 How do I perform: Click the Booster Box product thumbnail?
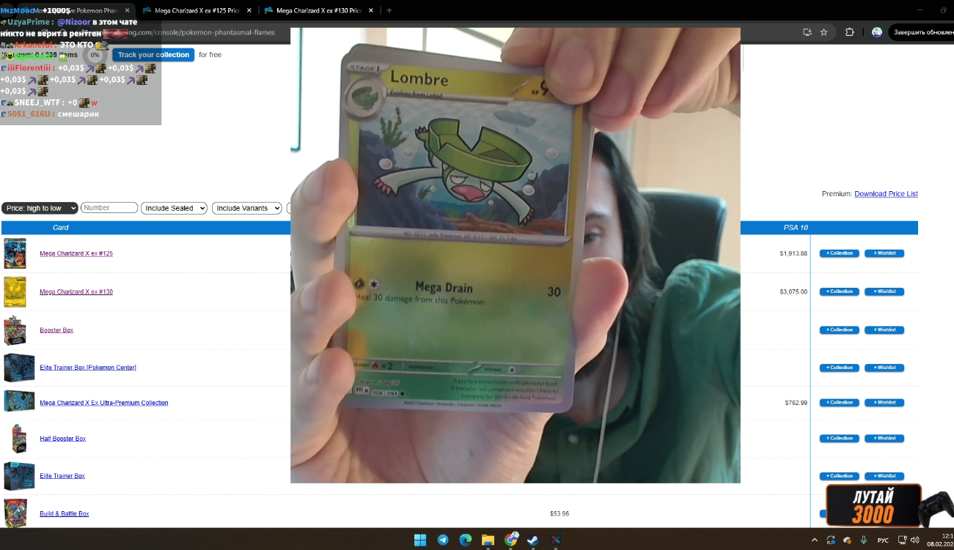click(15, 330)
